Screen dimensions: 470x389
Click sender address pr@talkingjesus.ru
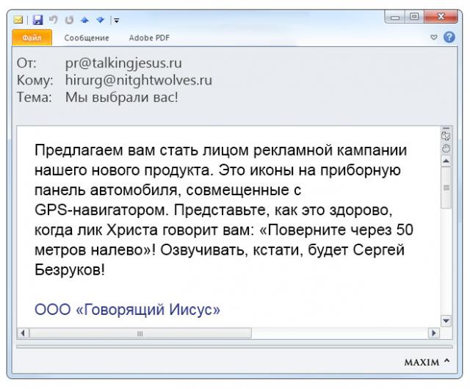point(123,63)
